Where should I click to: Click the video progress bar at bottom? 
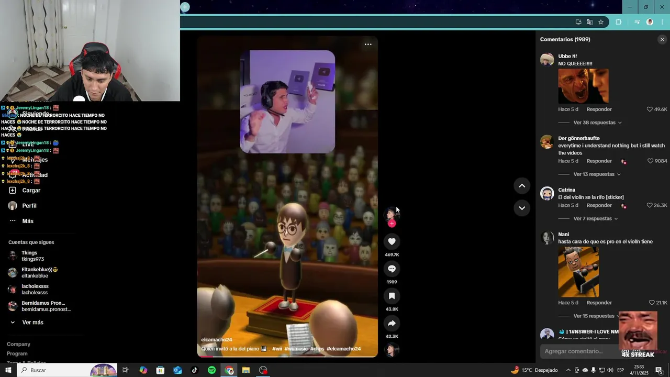click(287, 357)
